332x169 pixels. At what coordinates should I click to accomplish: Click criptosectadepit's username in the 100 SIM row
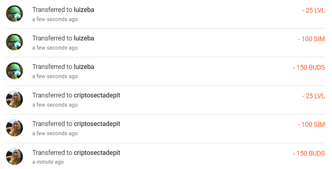(x=97, y=124)
